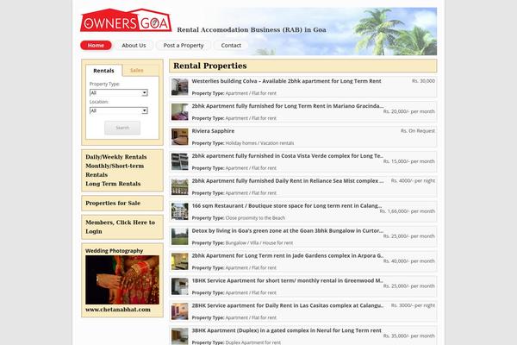Click thumbnail of Goan 3bhk Bungalow listing
This screenshot has width=517, height=345.
click(x=180, y=236)
